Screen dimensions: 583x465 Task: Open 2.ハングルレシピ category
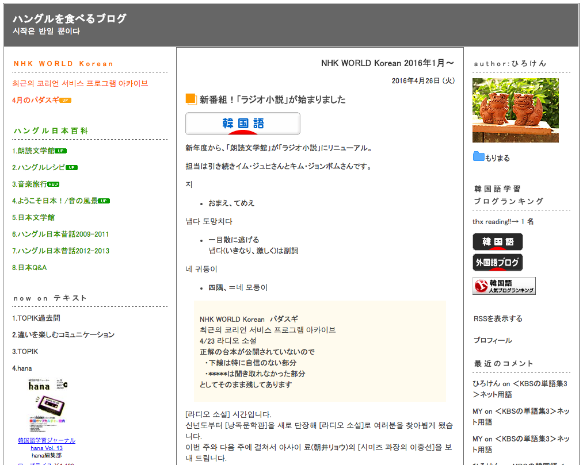39,167
